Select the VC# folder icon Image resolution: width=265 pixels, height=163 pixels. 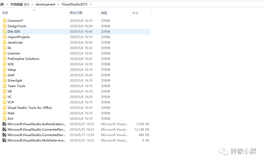(4, 102)
